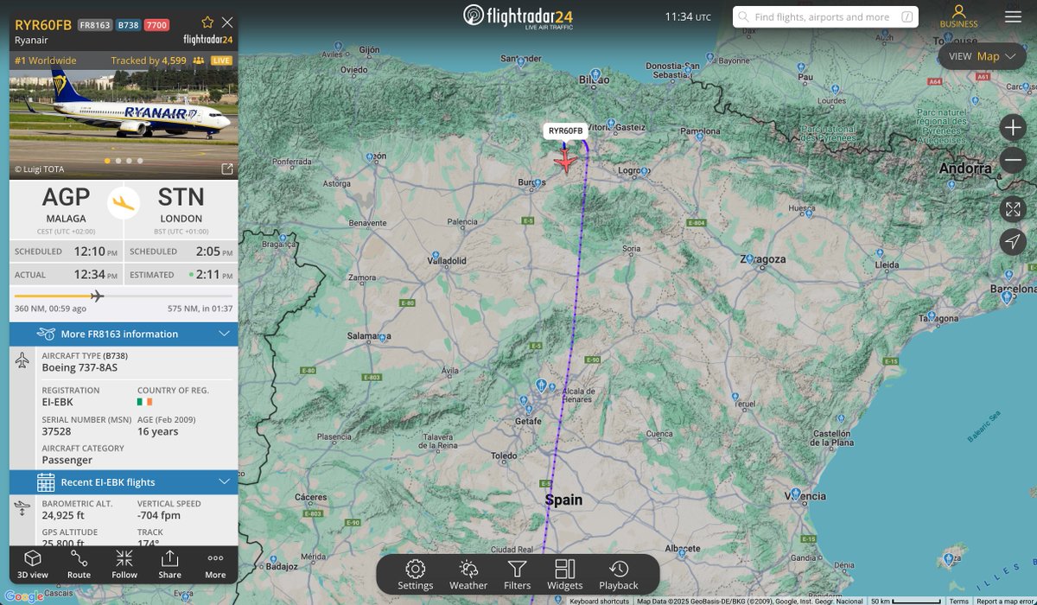Click the B738 aircraft type badge
Viewport: 1037px width, 605px height.
click(127, 24)
